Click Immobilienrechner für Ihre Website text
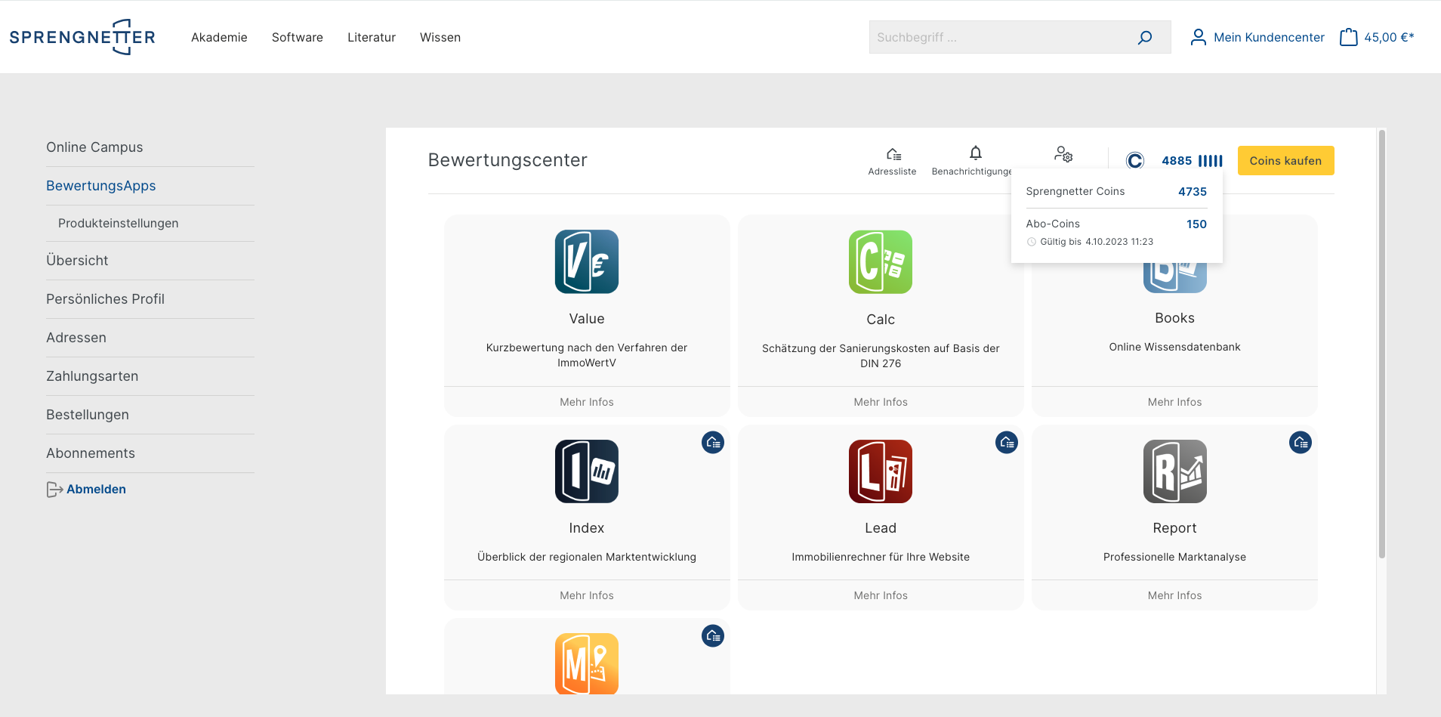This screenshot has width=1441, height=717. [x=881, y=557]
